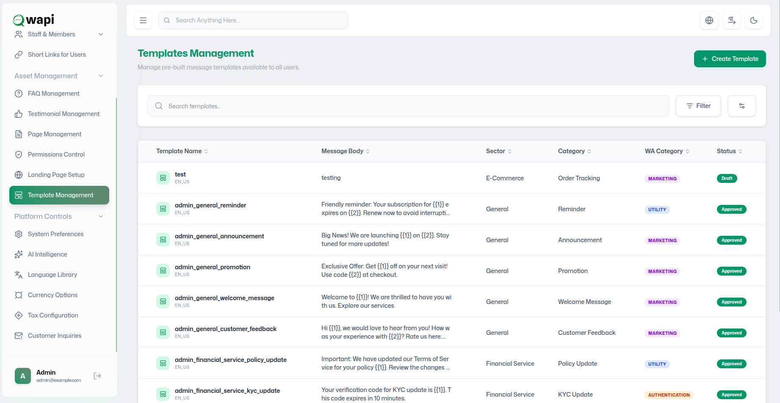The image size is (780, 403).
Task: Click the wapi logo
Action: (34, 19)
